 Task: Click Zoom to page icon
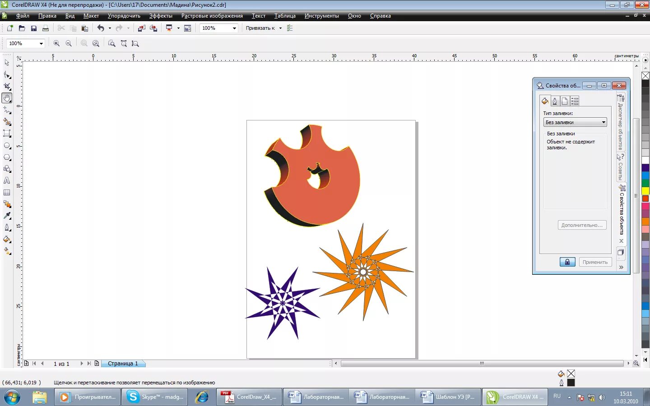click(x=112, y=43)
